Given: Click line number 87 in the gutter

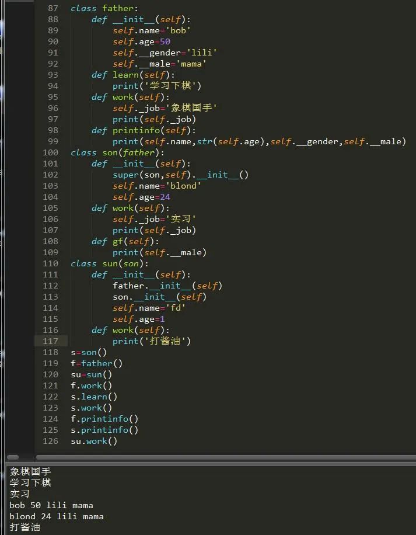Looking at the screenshot, I should tap(53, 8).
